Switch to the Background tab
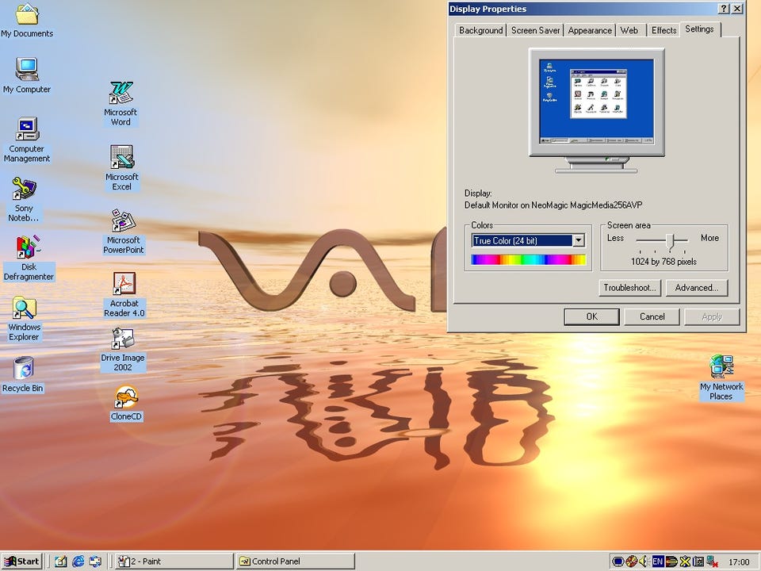 (x=480, y=30)
